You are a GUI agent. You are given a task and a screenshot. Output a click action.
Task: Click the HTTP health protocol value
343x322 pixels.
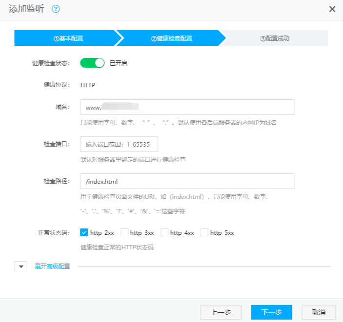pyautogui.click(x=88, y=85)
